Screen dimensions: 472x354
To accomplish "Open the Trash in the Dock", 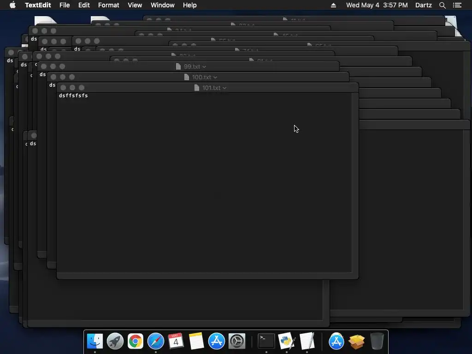I will (x=377, y=341).
